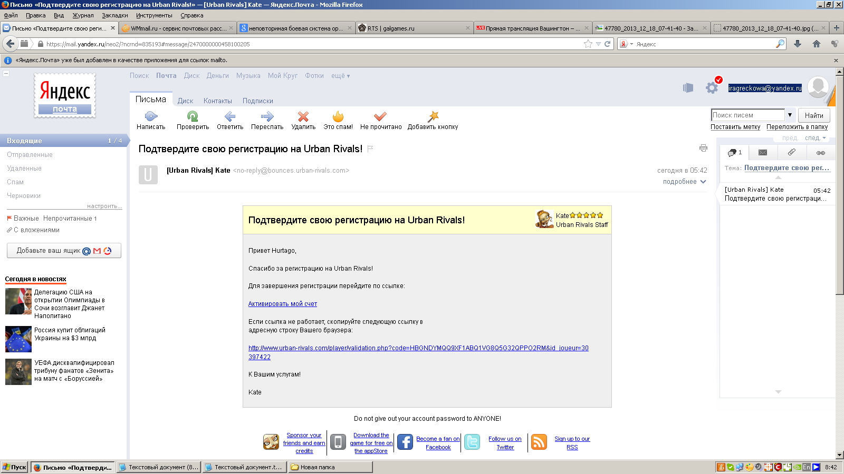Open the Спам folder
Screen dimensions: 844x474
click(15, 182)
